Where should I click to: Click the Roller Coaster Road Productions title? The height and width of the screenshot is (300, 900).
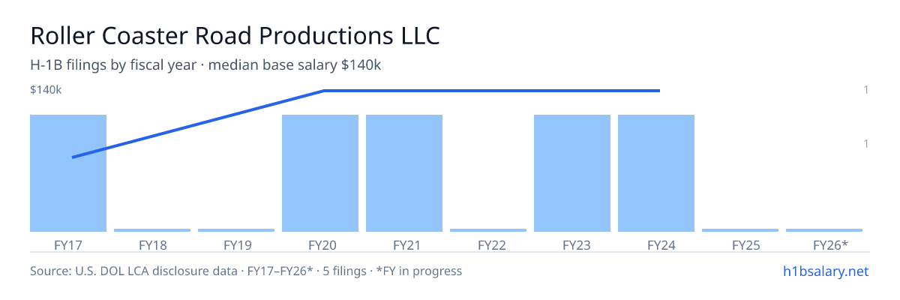tap(235, 35)
